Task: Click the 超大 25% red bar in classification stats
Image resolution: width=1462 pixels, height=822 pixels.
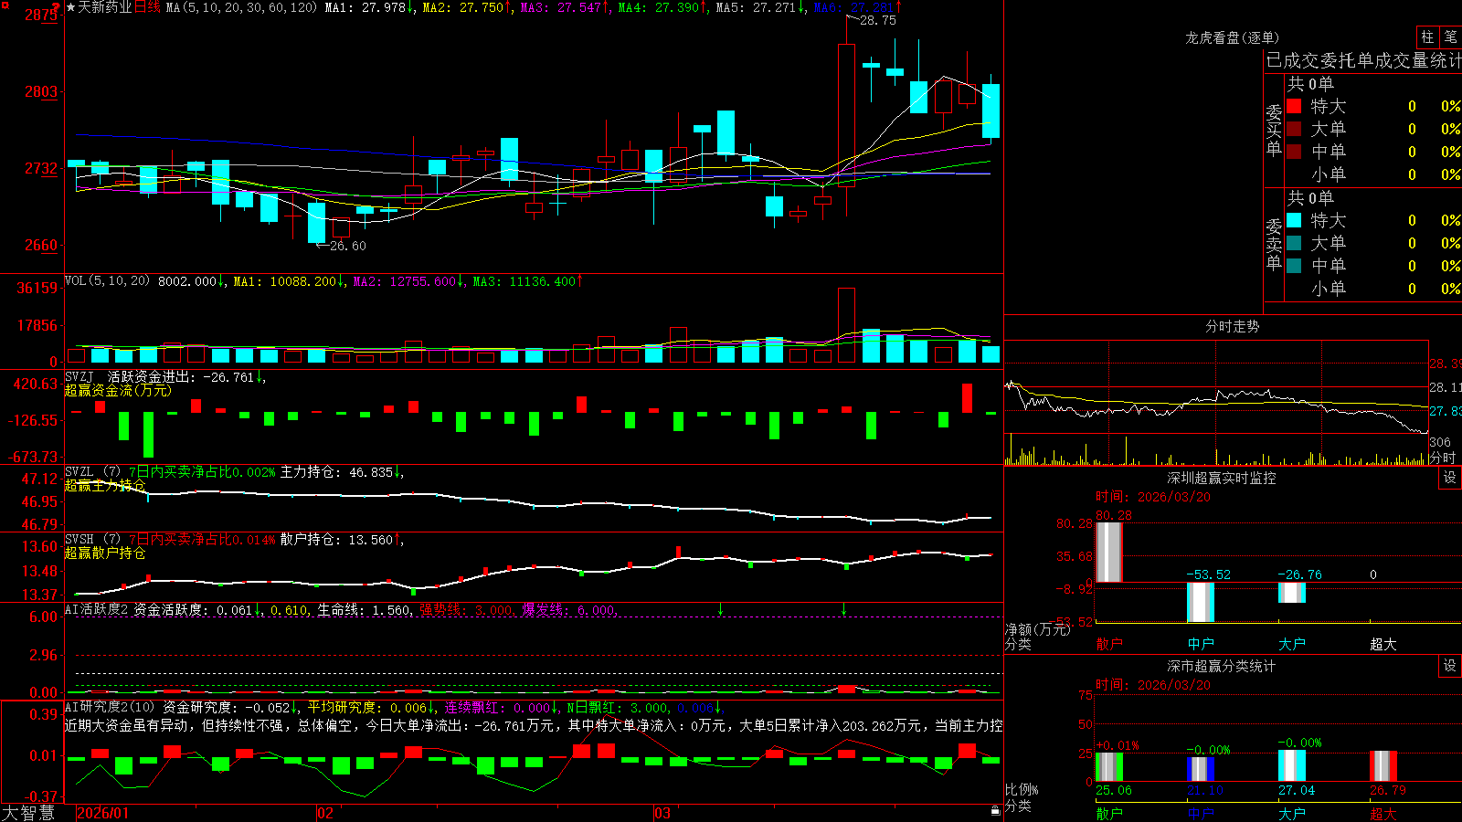Action: 1383,765
